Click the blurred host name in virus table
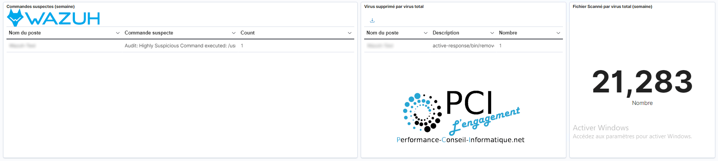This screenshot has width=718, height=161. click(380, 46)
